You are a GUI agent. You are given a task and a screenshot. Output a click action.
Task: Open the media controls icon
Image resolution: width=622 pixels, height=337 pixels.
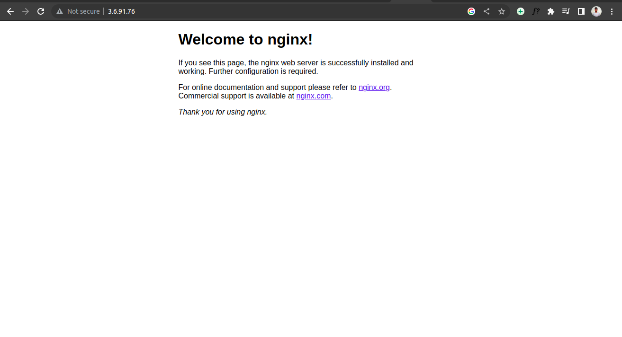tap(566, 11)
